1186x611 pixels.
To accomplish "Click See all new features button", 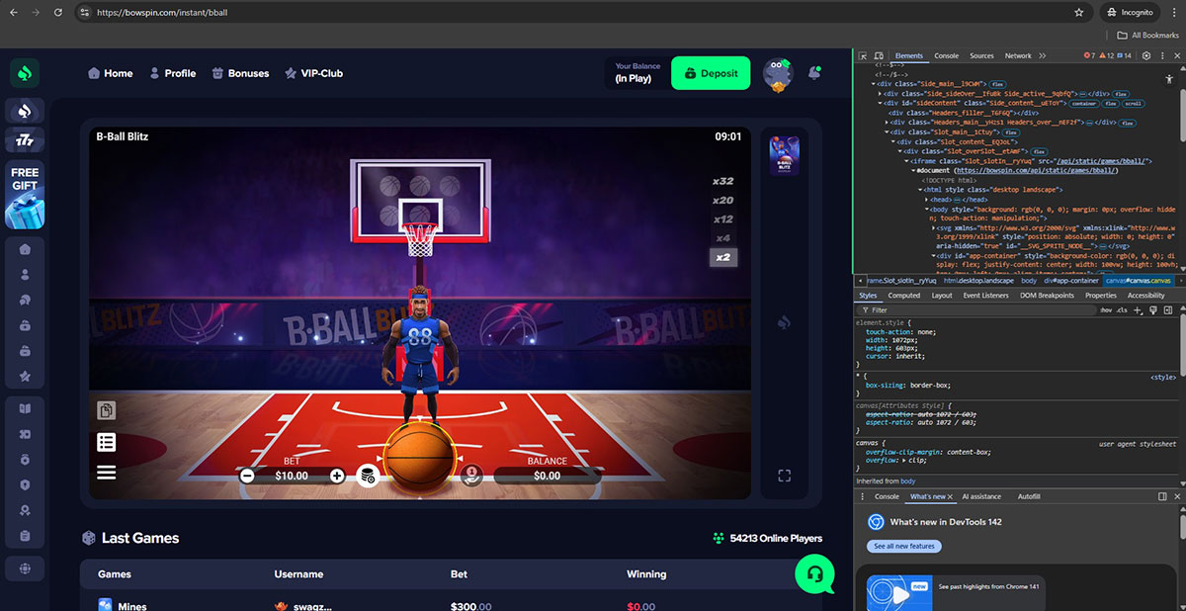I will 903,546.
